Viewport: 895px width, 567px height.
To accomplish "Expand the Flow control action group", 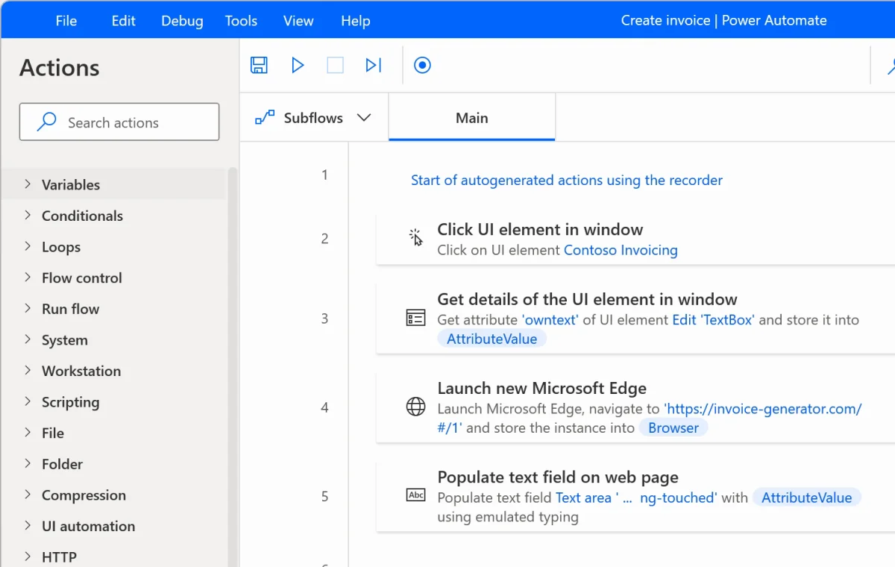I will pos(28,277).
